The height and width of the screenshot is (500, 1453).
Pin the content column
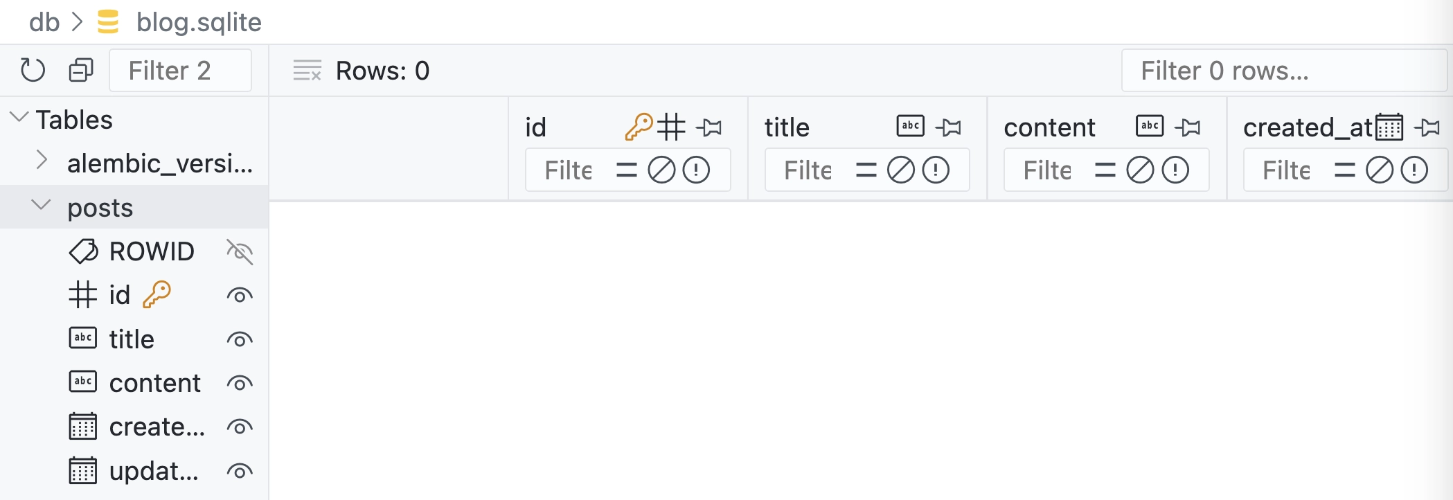click(x=1188, y=127)
